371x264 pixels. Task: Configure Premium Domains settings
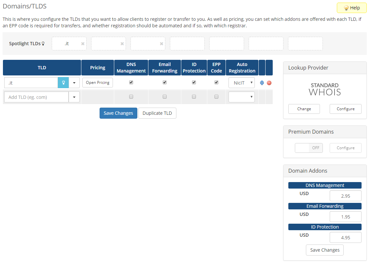click(345, 148)
